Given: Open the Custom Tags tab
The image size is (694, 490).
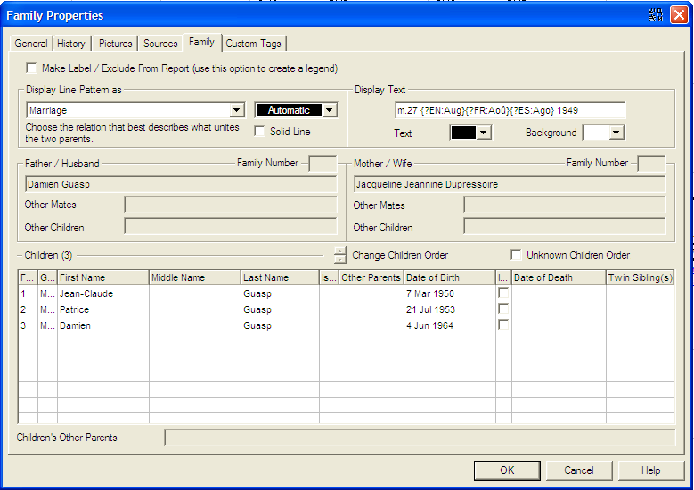Looking at the screenshot, I should pyautogui.click(x=254, y=44).
